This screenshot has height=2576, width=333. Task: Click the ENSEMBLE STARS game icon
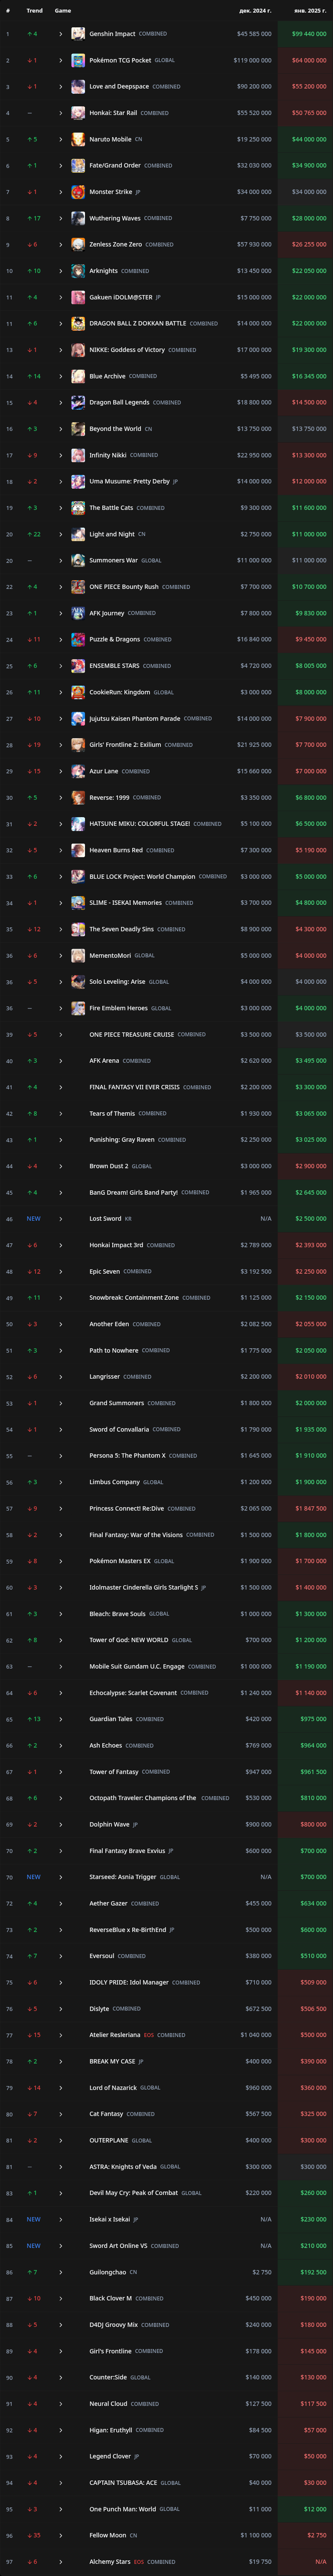pos(78,666)
